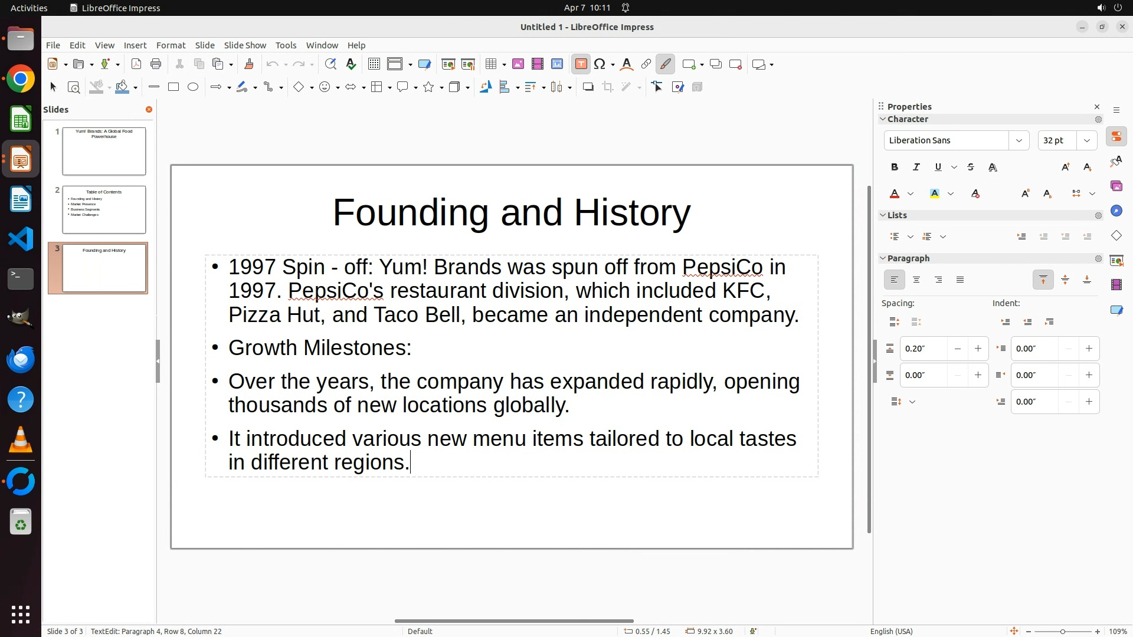Select slide 2 Table of Contents thumbnail
Viewport: 1133px width, 637px height.
[x=104, y=210]
